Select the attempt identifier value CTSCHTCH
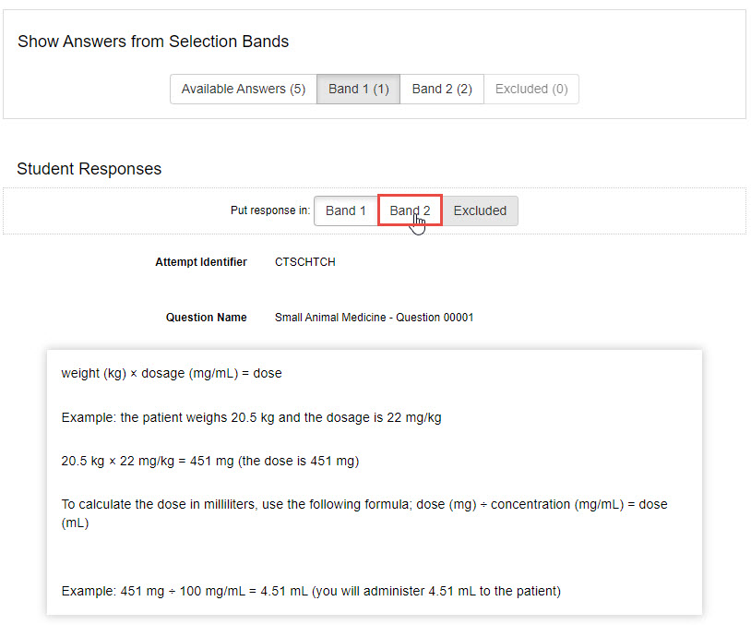The height and width of the screenshot is (625, 751). tap(304, 262)
